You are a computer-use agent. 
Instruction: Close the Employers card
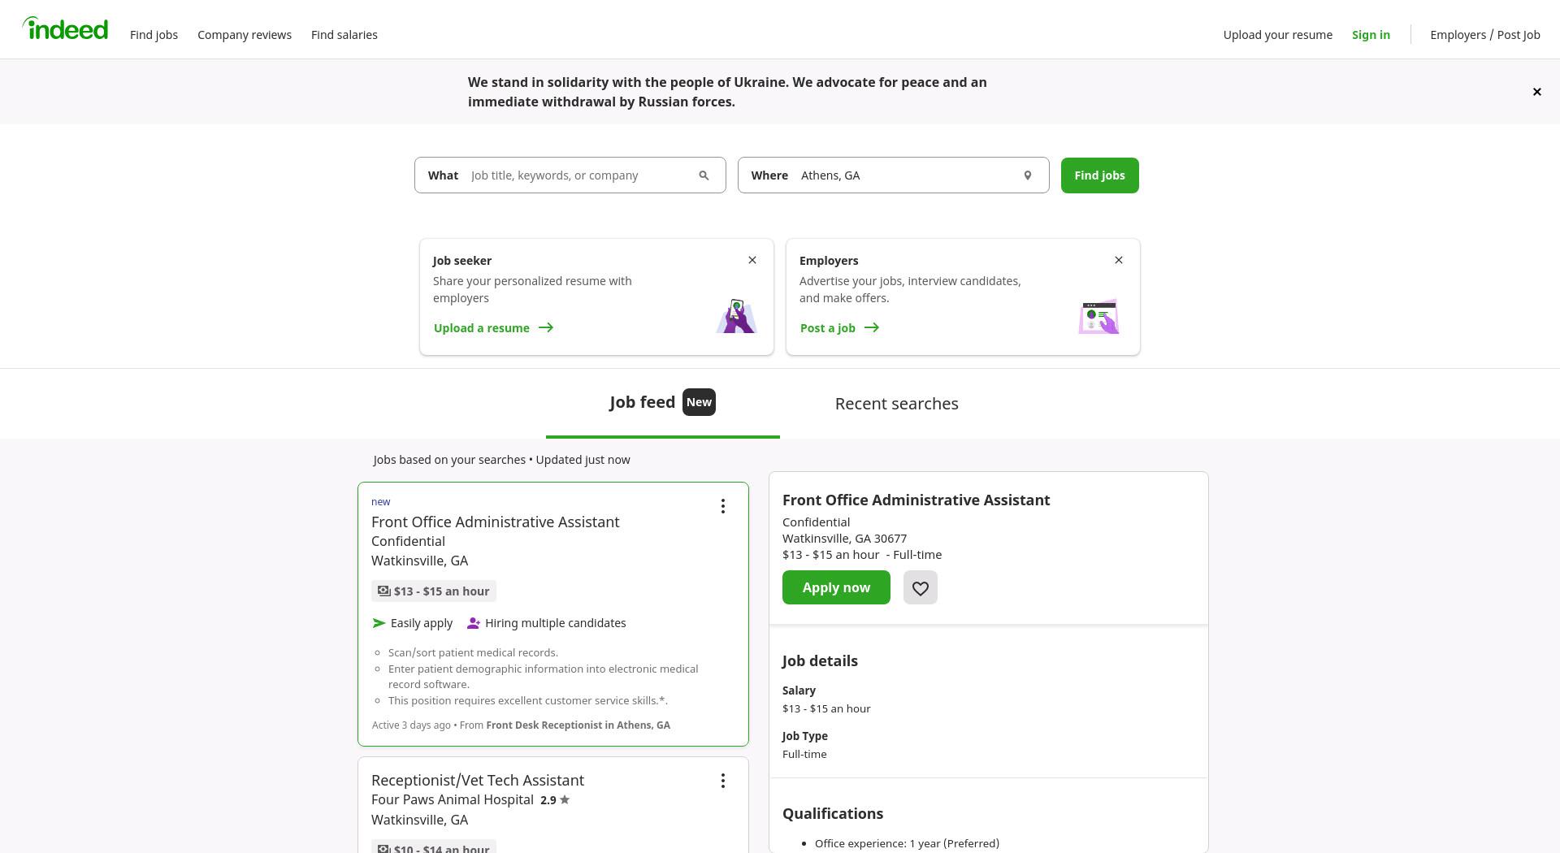tap(1119, 260)
